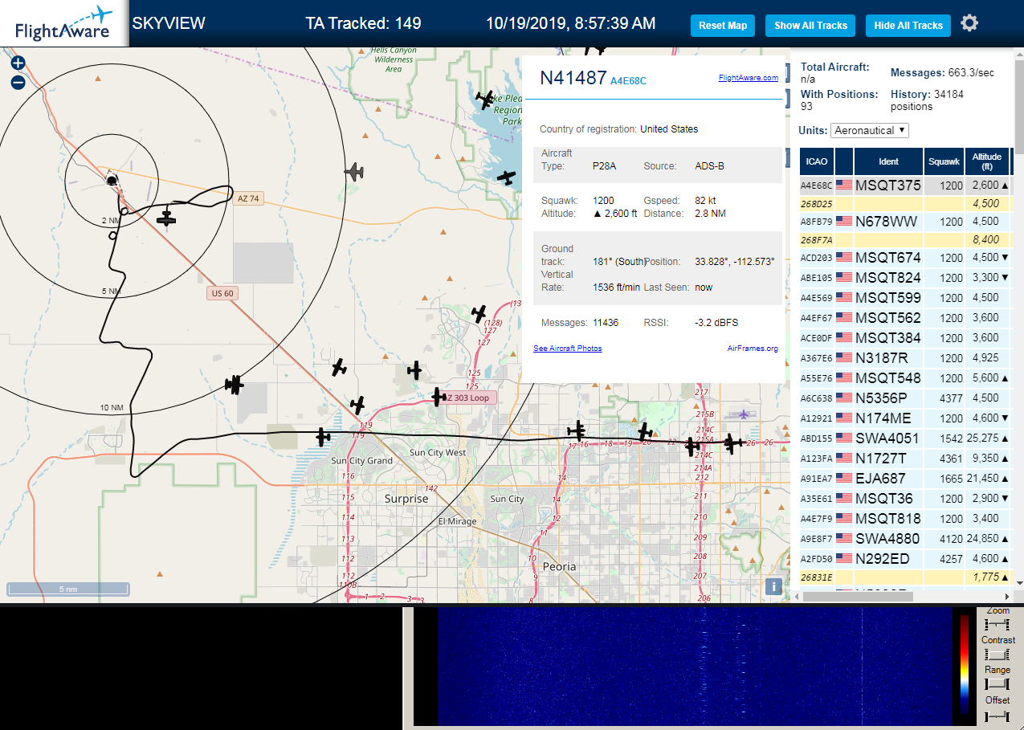
Task: Open settings gear in header
Action: [x=969, y=23]
